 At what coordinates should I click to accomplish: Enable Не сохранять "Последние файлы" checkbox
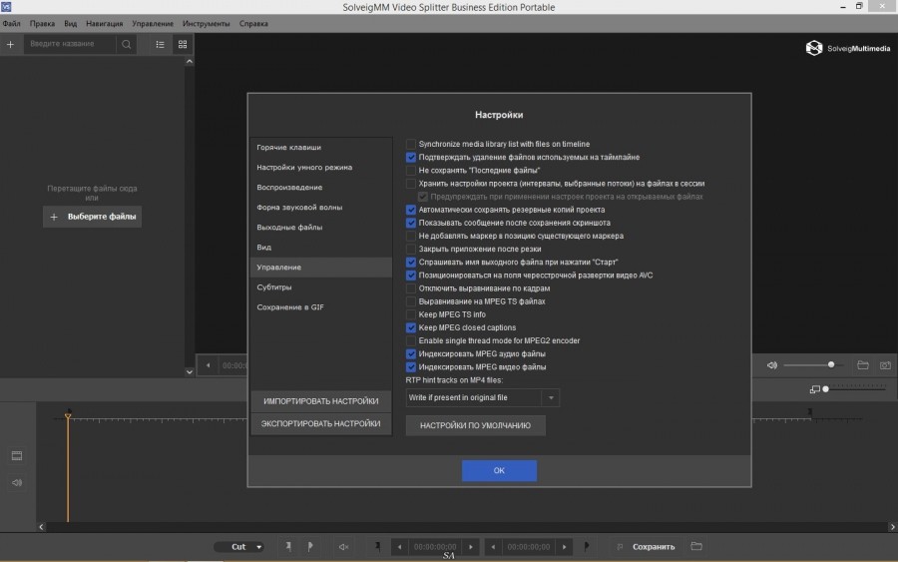pyautogui.click(x=411, y=170)
